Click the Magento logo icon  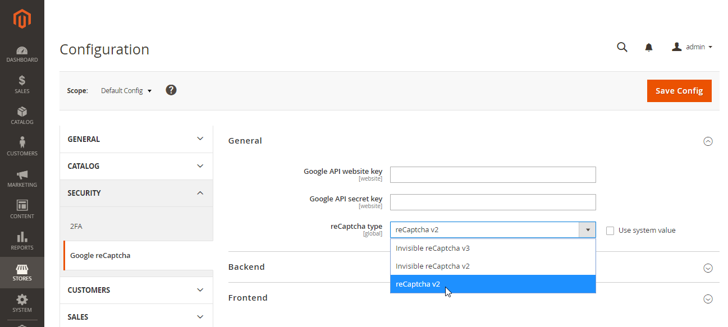coord(22,19)
